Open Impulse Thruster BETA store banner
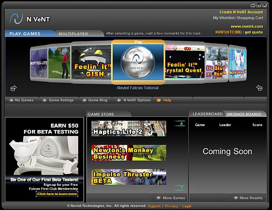This screenshot has height=210, width=272. (x=129, y=177)
